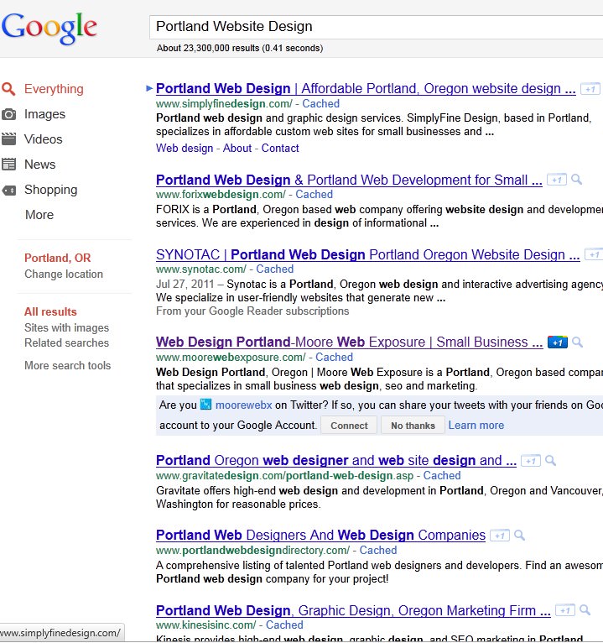Select All results filter

coord(50,311)
